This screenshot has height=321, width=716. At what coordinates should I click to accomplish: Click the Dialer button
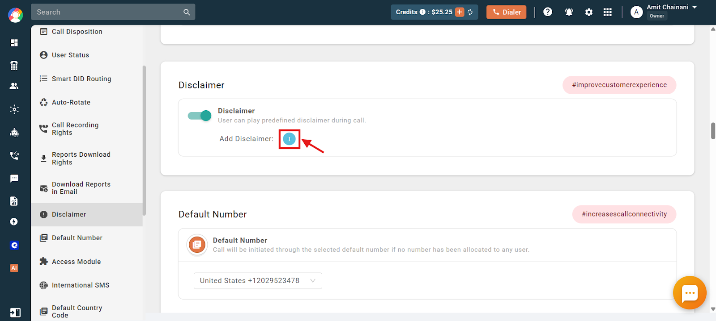pos(507,12)
